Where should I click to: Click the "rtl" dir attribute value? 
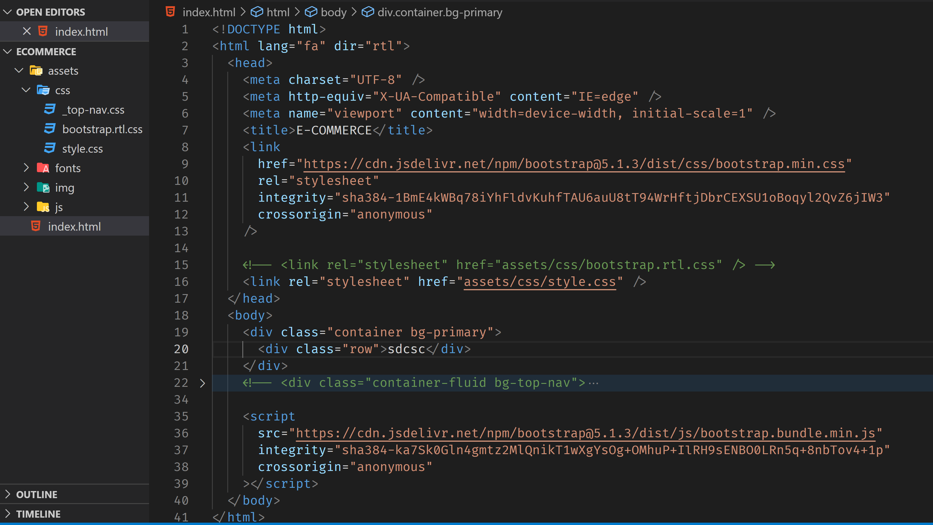click(x=383, y=46)
